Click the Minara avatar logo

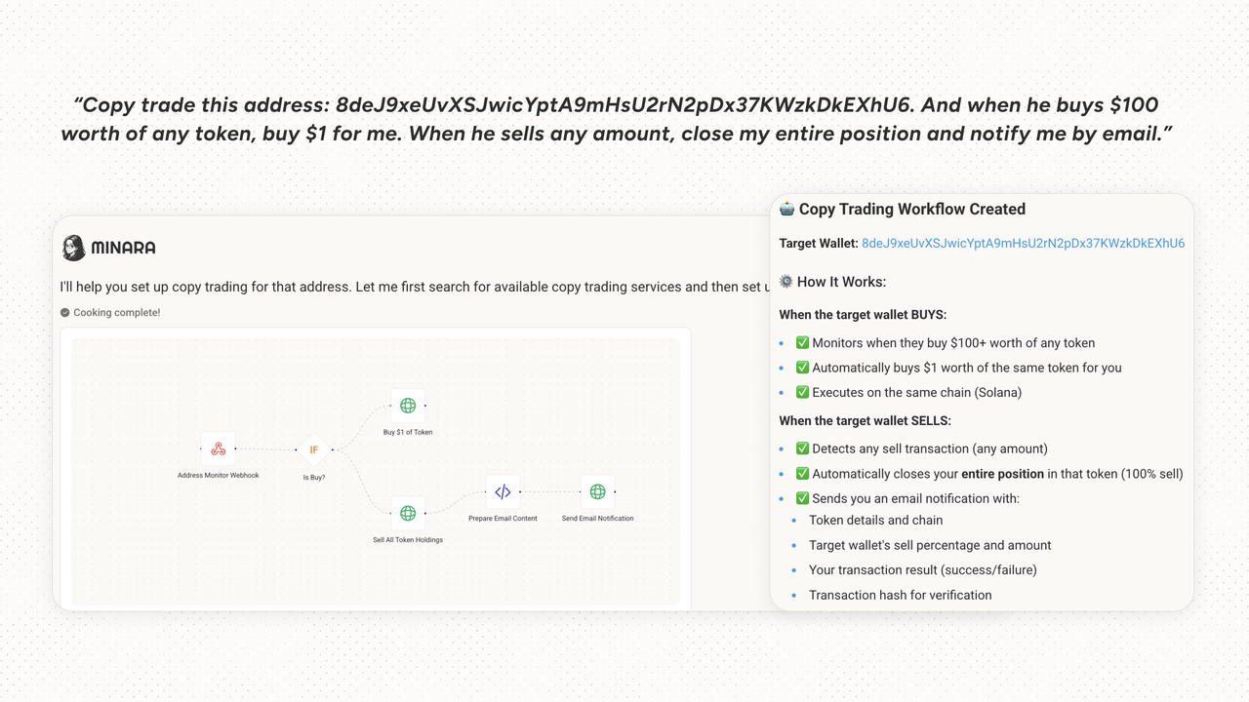click(73, 248)
